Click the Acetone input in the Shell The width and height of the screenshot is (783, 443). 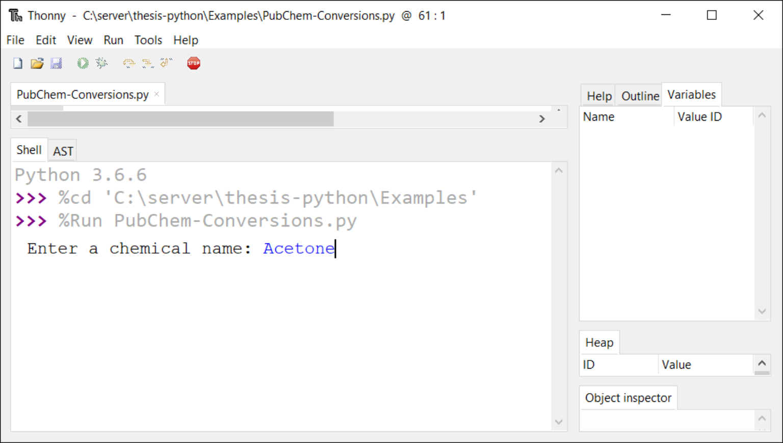click(298, 248)
